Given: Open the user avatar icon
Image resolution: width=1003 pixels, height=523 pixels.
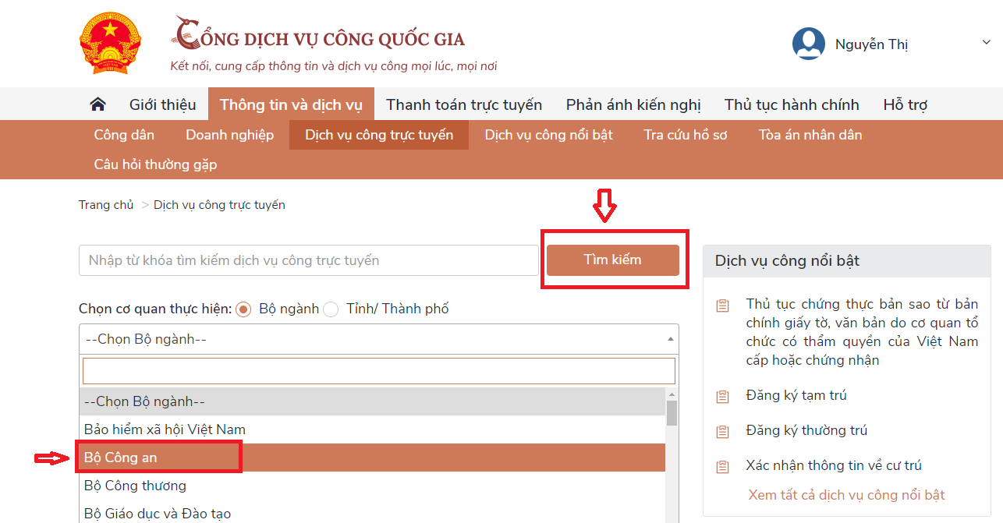Looking at the screenshot, I should pos(809,44).
